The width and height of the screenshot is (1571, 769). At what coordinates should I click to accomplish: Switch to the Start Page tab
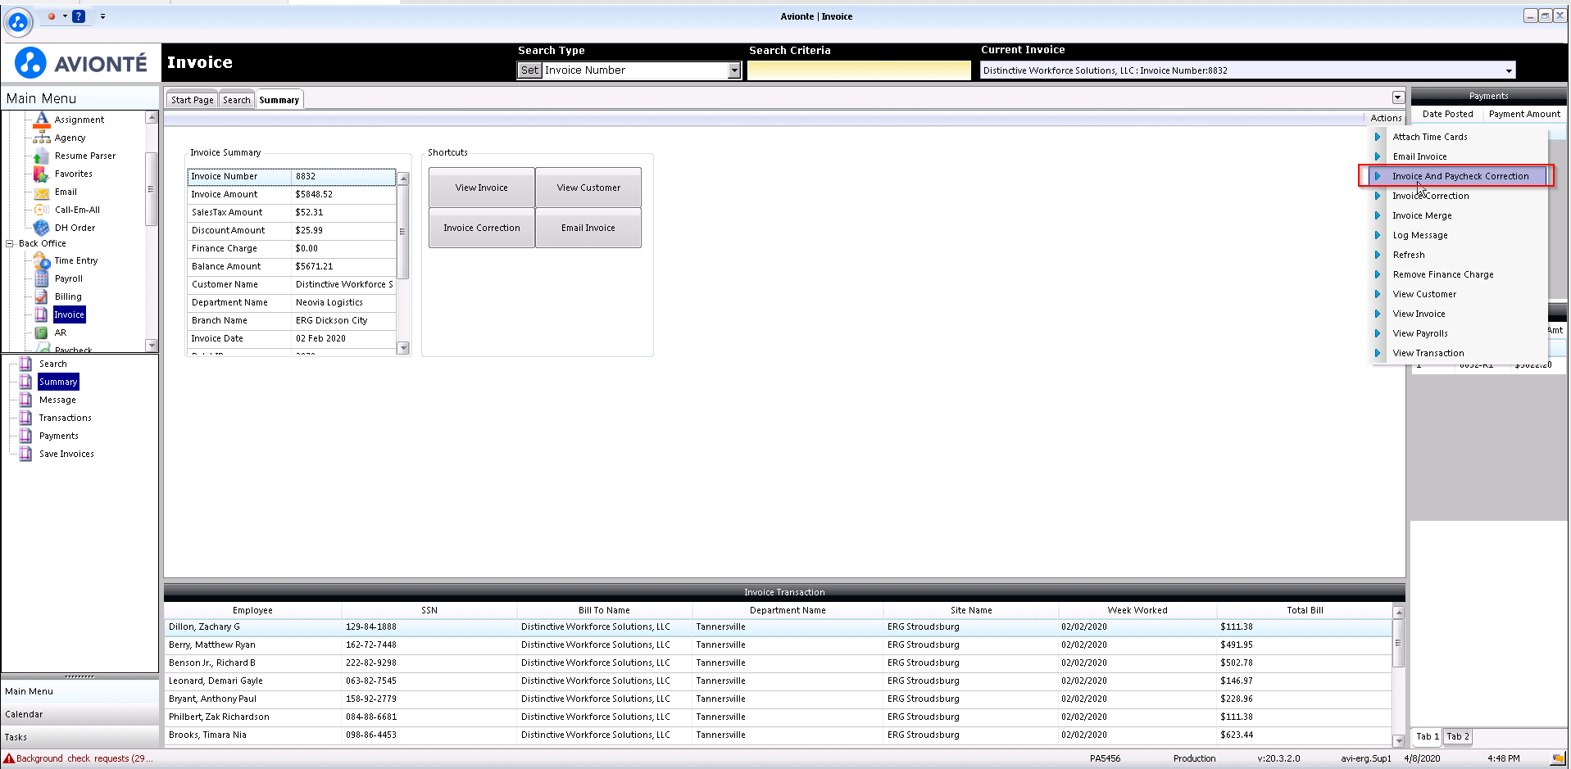[x=193, y=100]
